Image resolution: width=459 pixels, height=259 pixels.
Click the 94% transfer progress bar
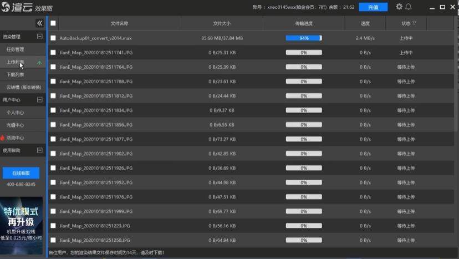pyautogui.click(x=304, y=38)
